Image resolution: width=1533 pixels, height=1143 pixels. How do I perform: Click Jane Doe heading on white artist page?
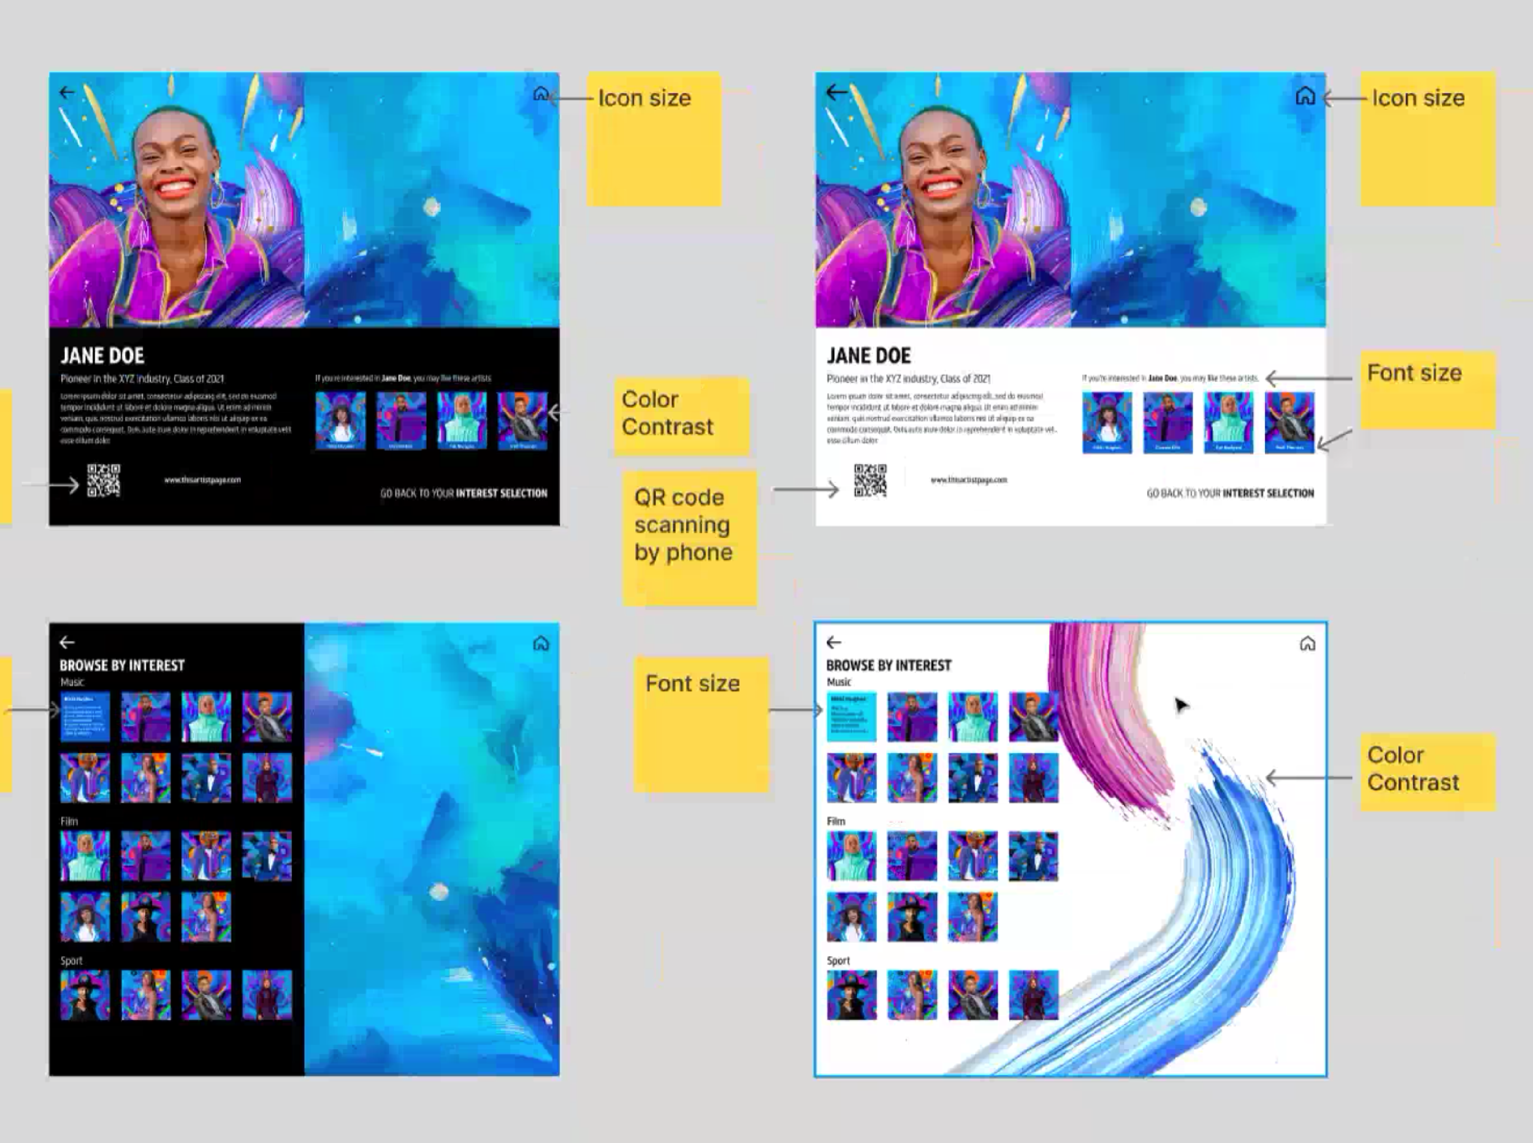click(x=869, y=356)
